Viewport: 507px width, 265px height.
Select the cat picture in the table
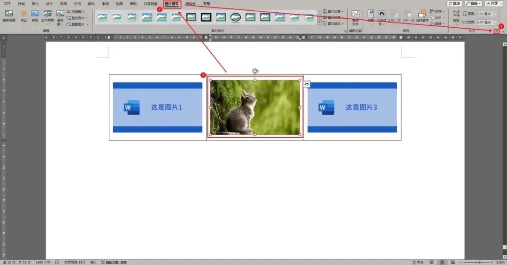[x=255, y=108]
